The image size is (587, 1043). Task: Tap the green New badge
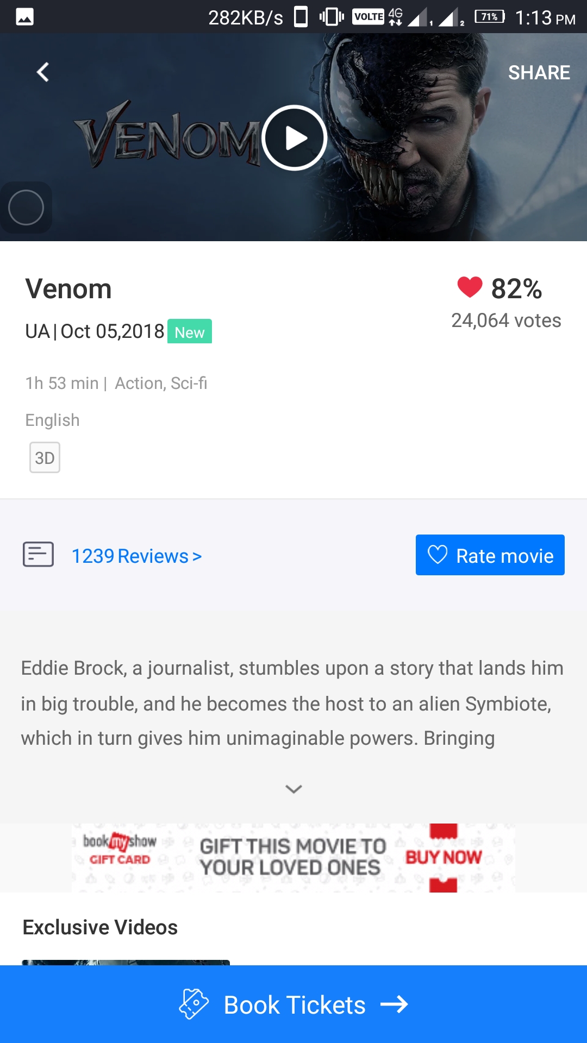(x=189, y=331)
